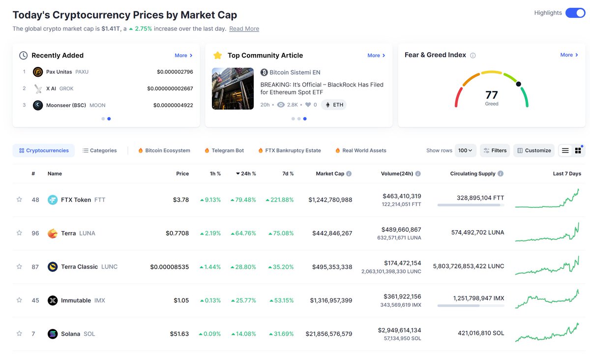This screenshot has height=356, width=590.
Task: Star Terra Classic in the watchlist
Action: [x=19, y=267]
